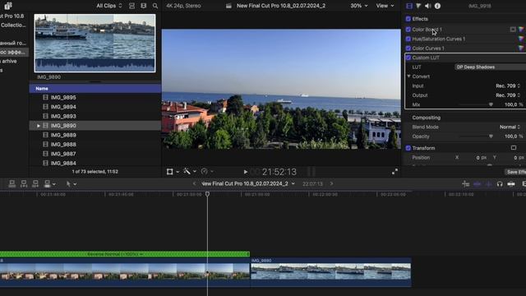Image resolution: width=526 pixels, height=296 pixels.
Task: Click the connect clip to storyline icon
Action: click(x=12, y=183)
